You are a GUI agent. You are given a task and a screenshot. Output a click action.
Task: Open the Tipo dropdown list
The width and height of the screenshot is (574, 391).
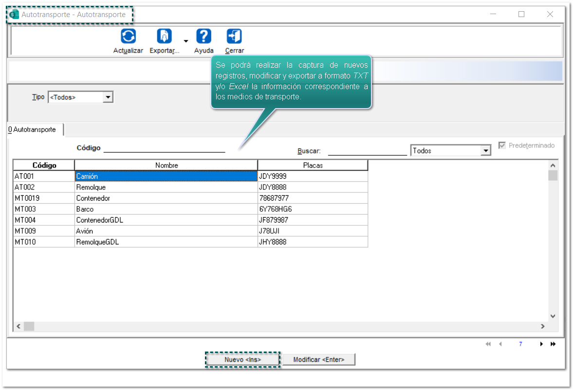[108, 97]
